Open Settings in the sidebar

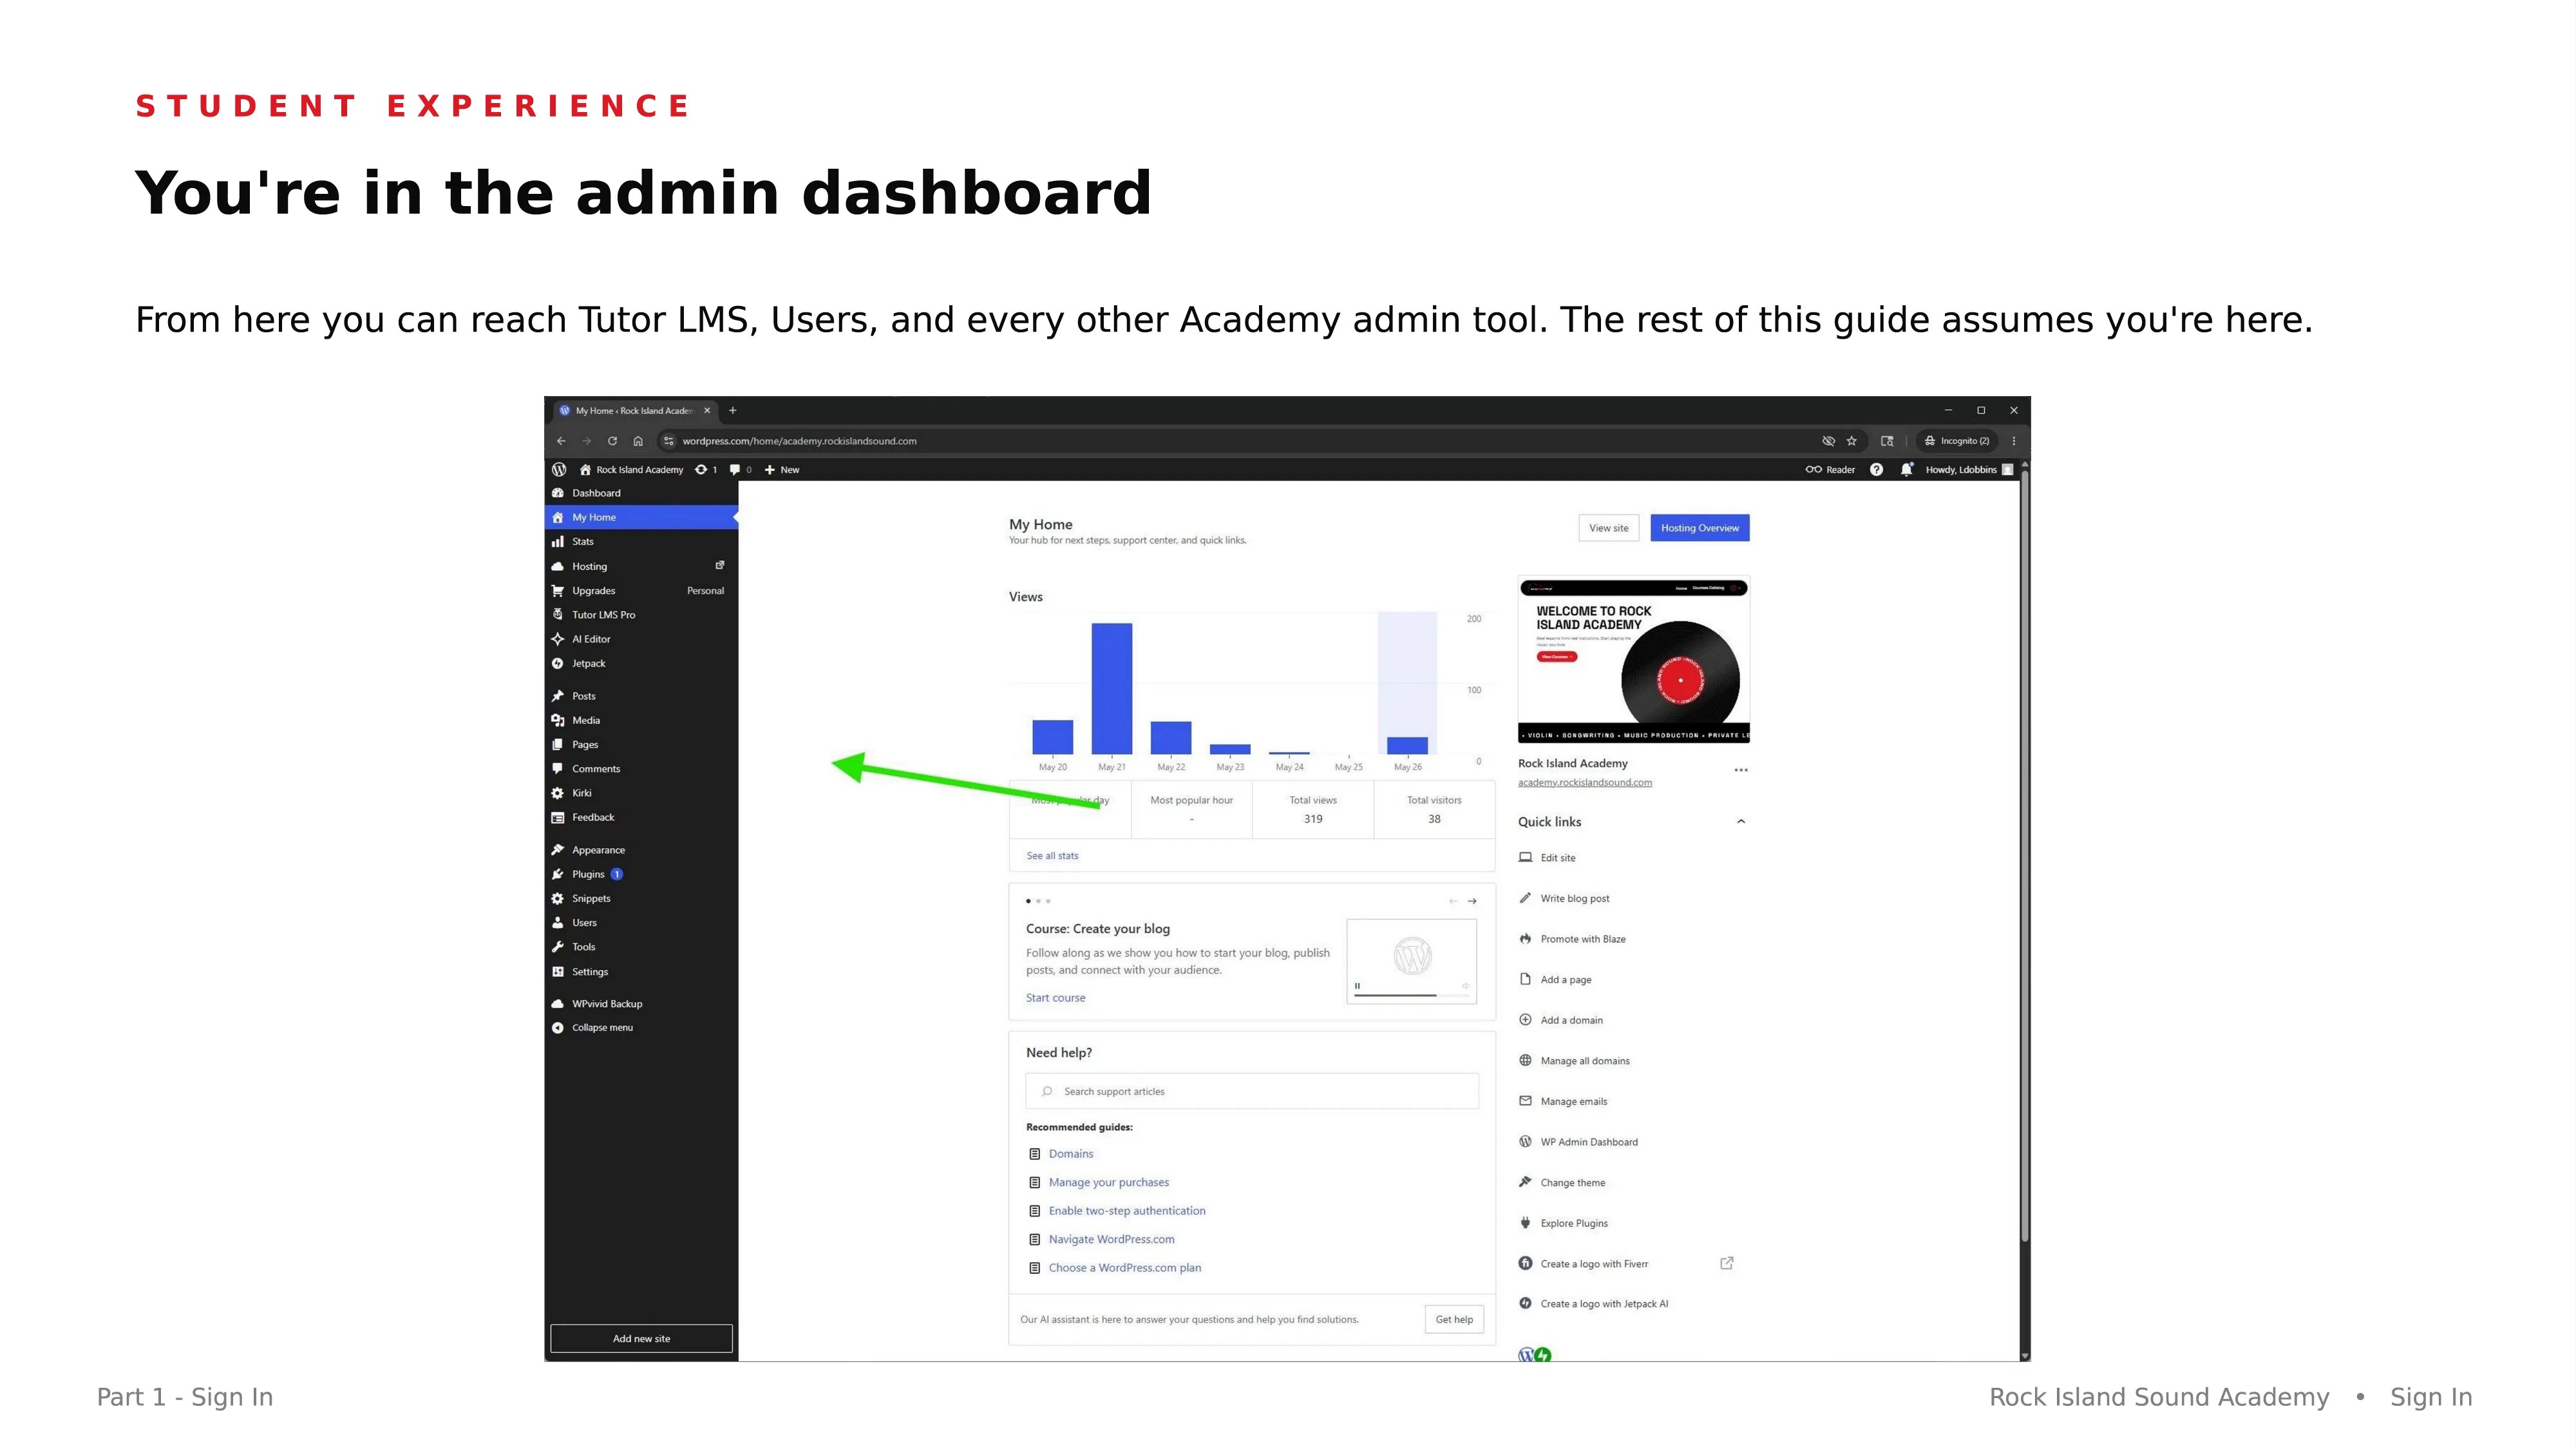pyautogui.click(x=642, y=971)
